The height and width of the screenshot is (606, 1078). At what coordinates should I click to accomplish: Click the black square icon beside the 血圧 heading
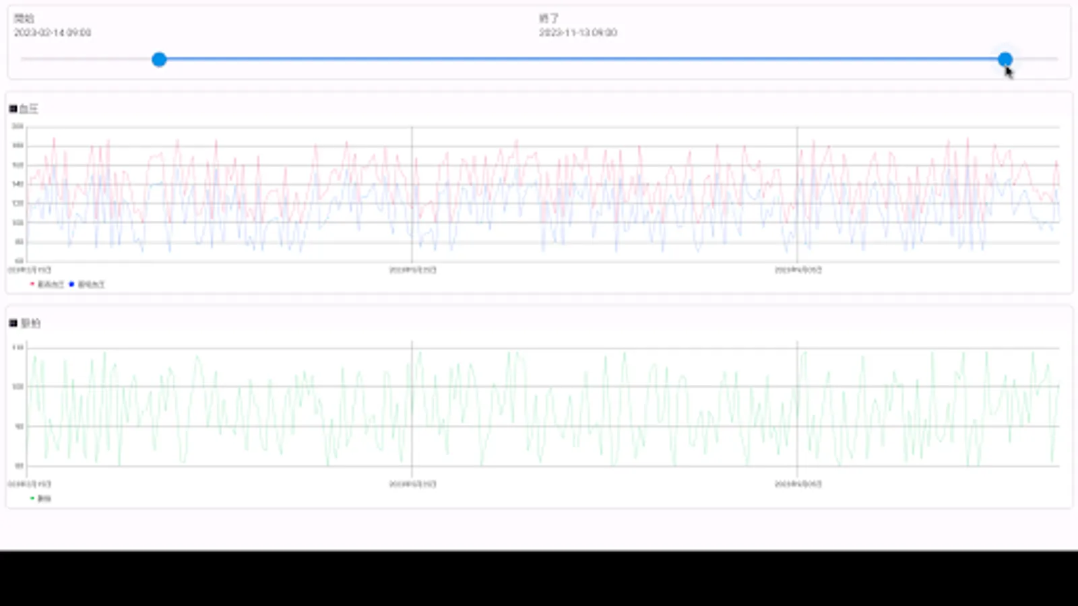[x=13, y=108]
